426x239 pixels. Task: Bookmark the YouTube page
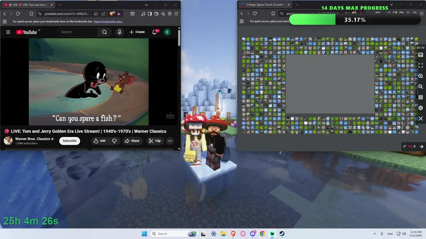(x=31, y=14)
